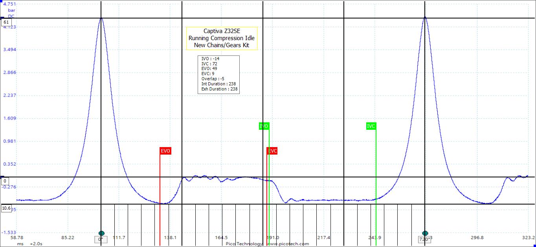Grab the rotation ruler handle at 720°
The height and width of the screenshot is (247, 536).
[x=425, y=233]
